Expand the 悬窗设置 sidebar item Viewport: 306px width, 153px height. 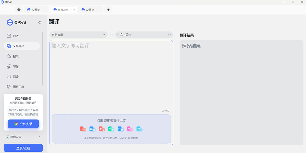(23, 137)
